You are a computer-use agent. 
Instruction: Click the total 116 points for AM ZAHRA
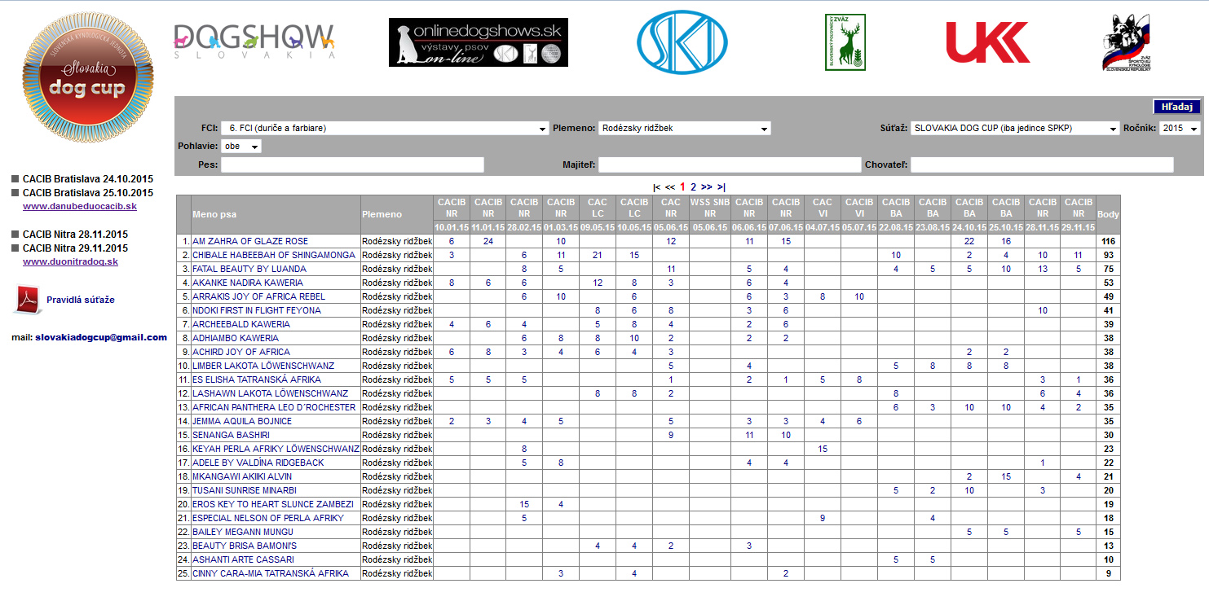[x=1109, y=241]
